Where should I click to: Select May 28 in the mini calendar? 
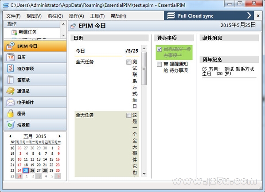(x=45, y=170)
